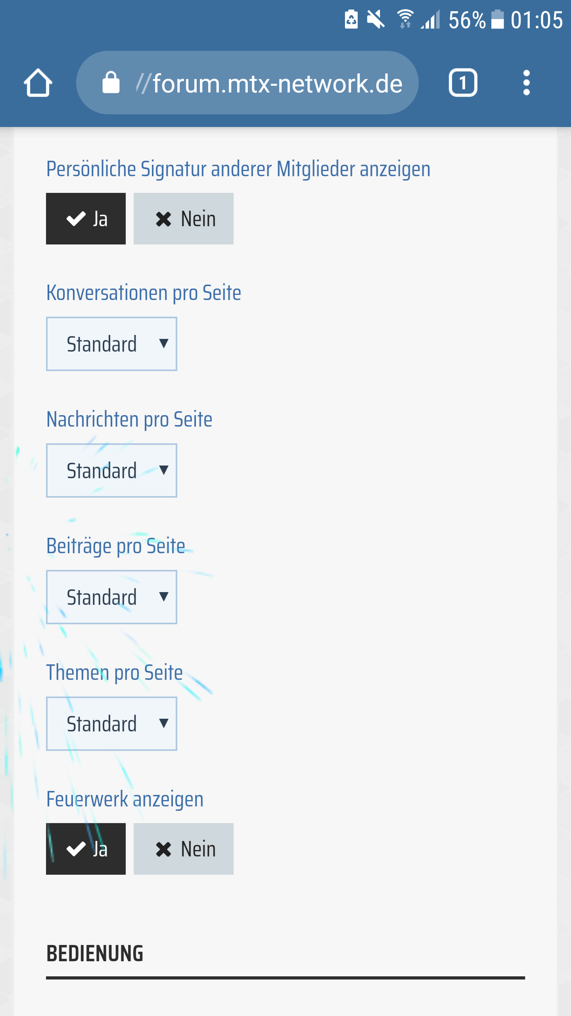Open the tab switcher showing 1 tab

coord(463,83)
